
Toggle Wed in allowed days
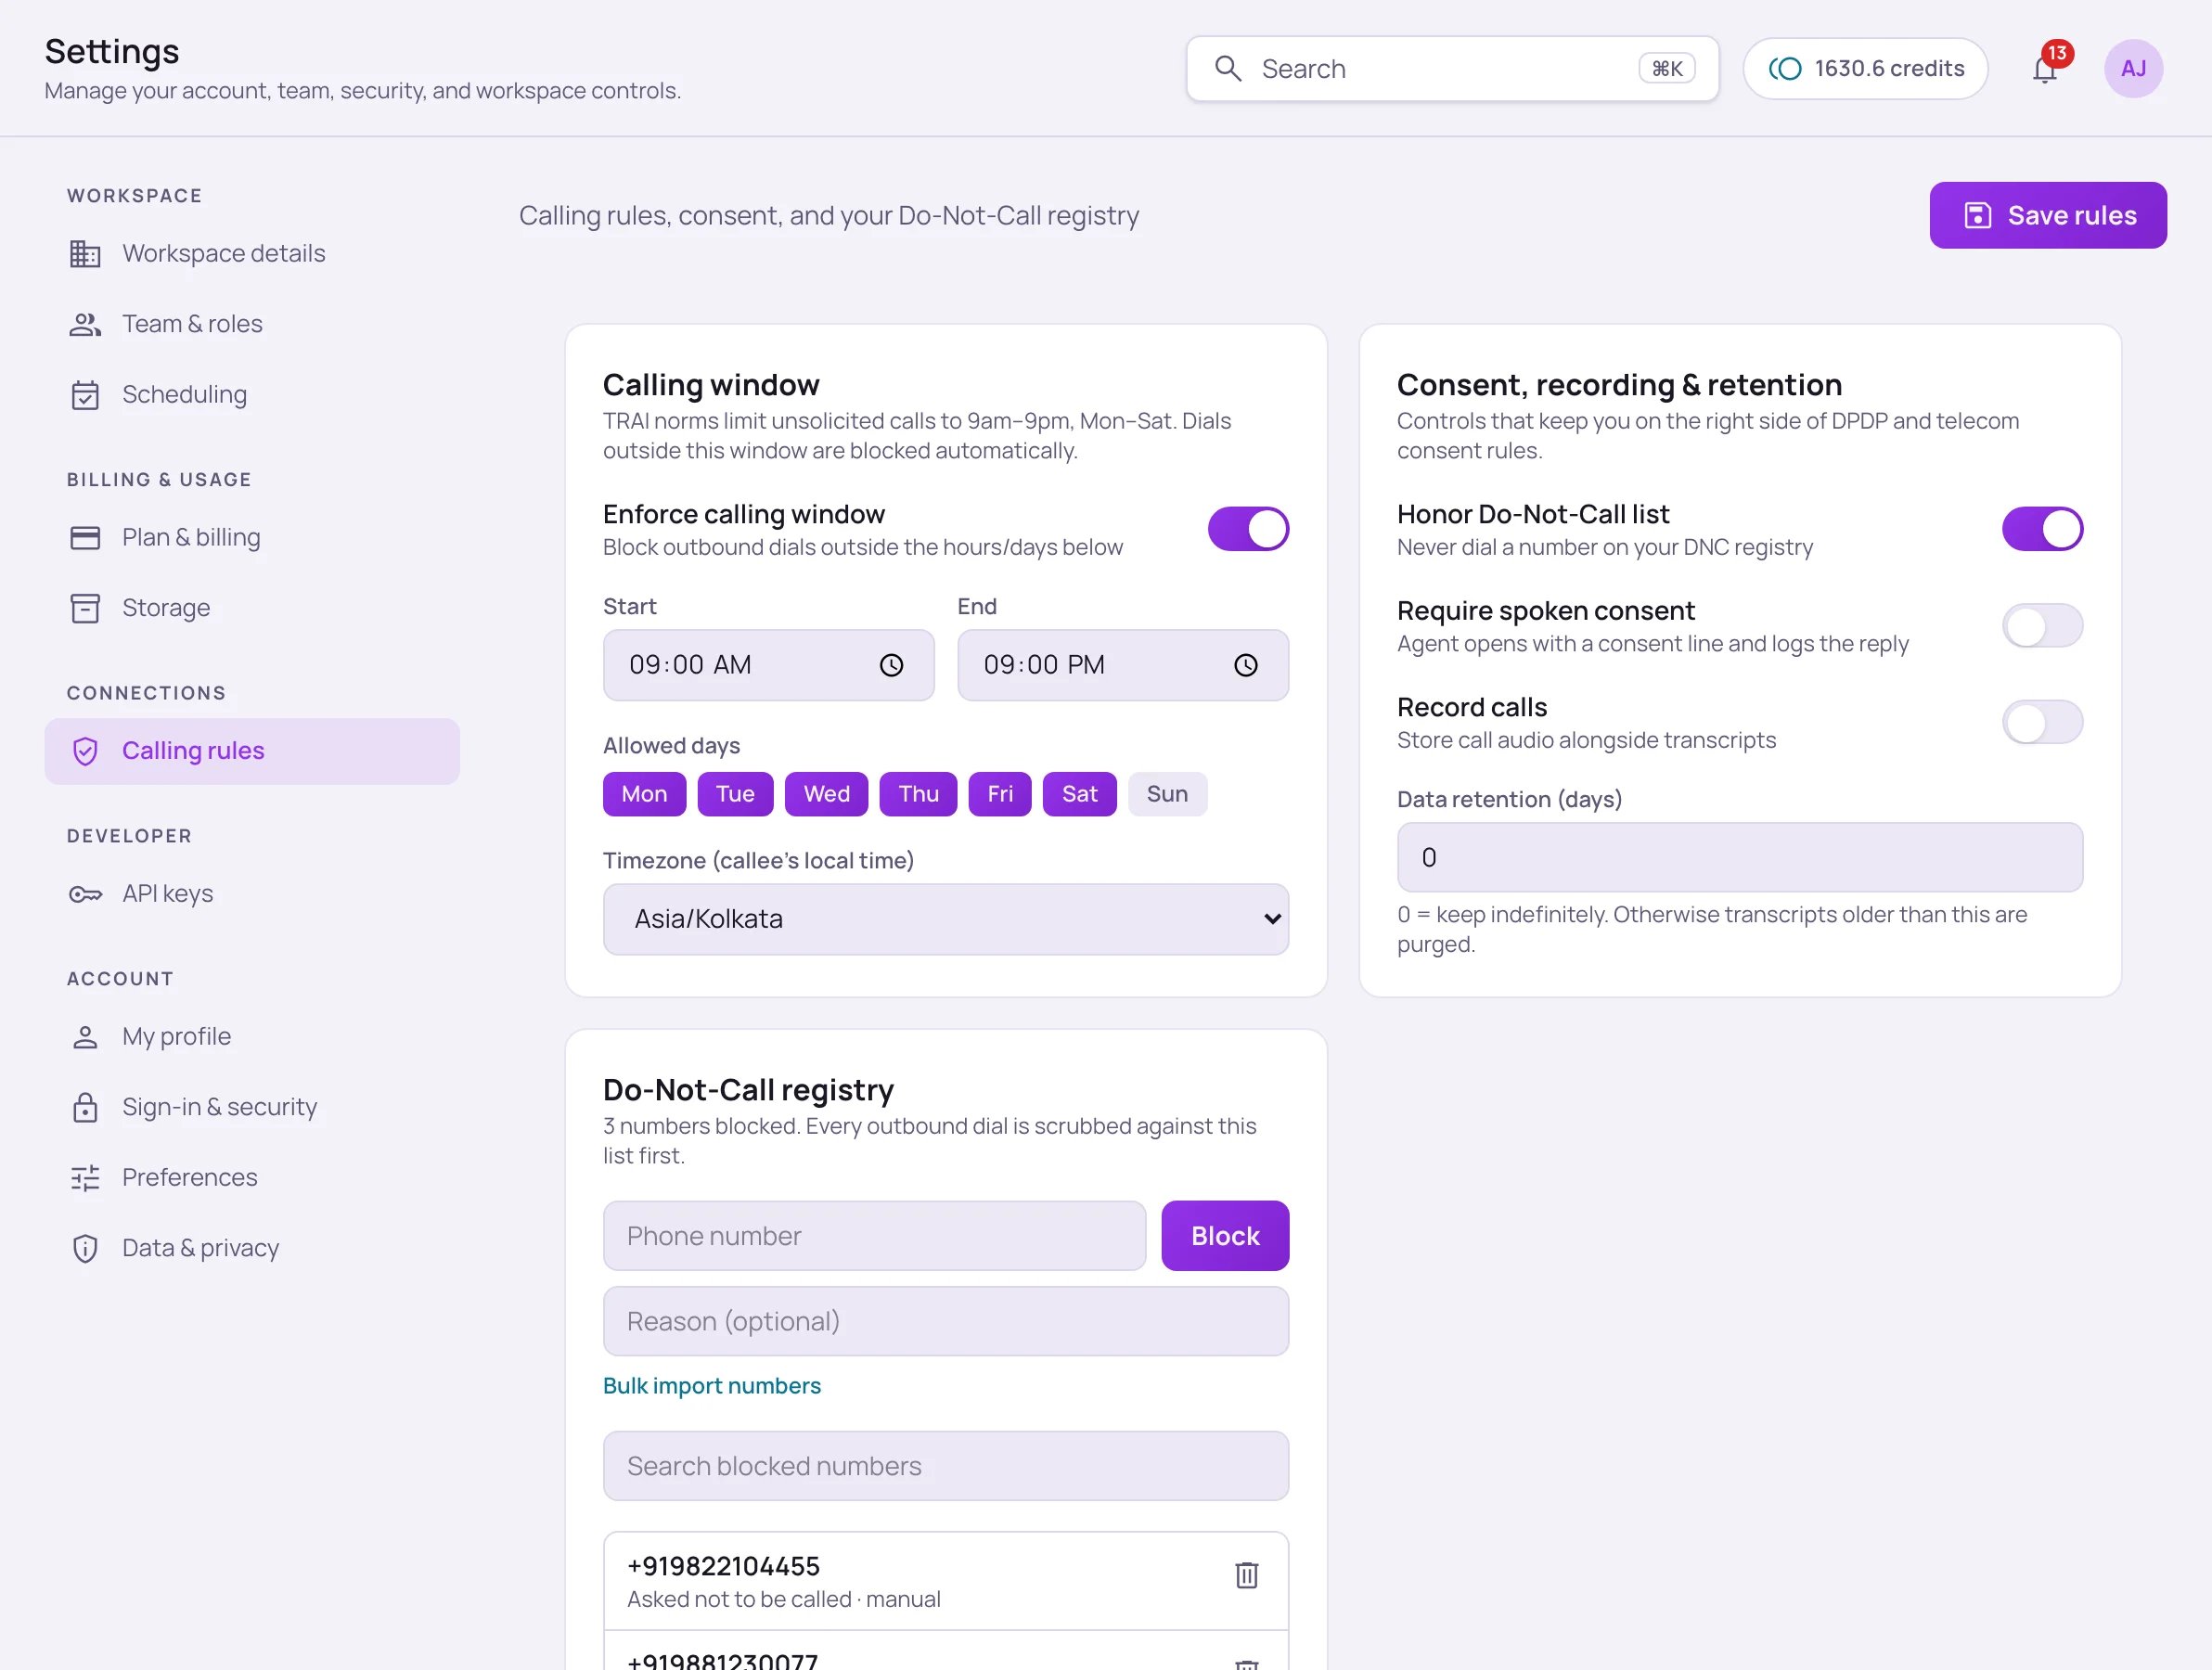pyautogui.click(x=826, y=794)
